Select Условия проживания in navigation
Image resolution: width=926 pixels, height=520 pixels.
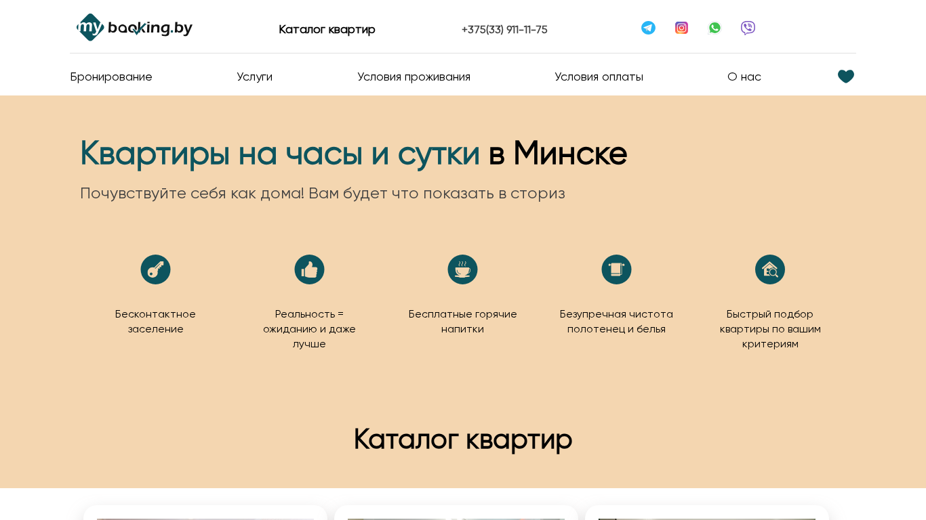pyautogui.click(x=414, y=77)
